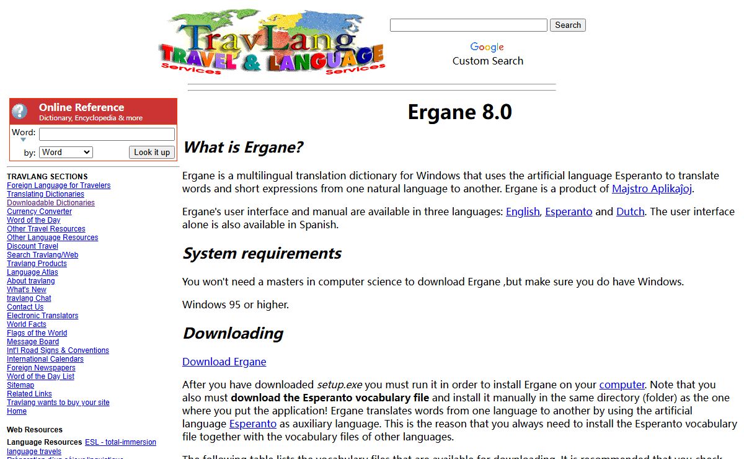744x459 pixels.
Task: Click the 'Web Resources' heading
Action: [x=35, y=430]
